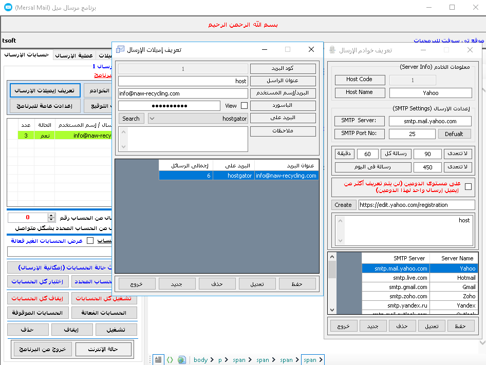The width and height of the screenshot is (486, 365).
Task: Switch to design view icon in bottom editor bar
Action: tap(158, 359)
